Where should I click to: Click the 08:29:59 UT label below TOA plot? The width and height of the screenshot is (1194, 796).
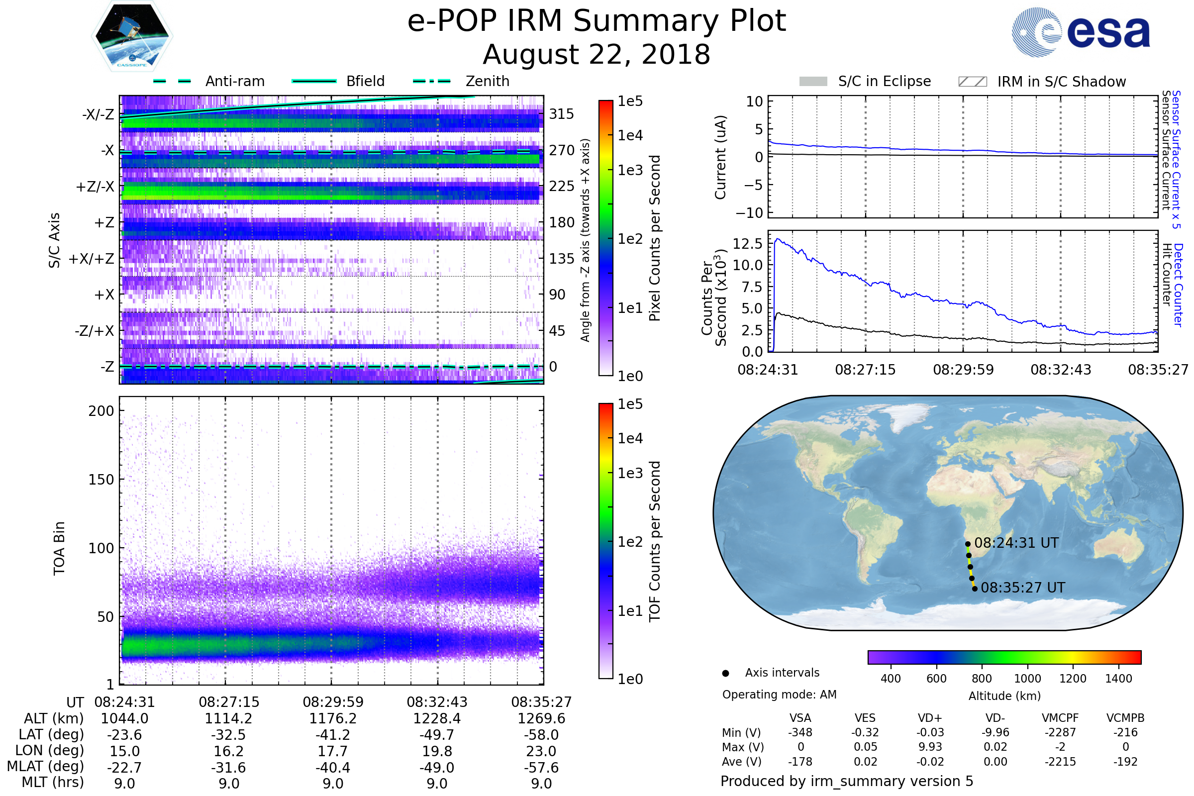(333, 702)
